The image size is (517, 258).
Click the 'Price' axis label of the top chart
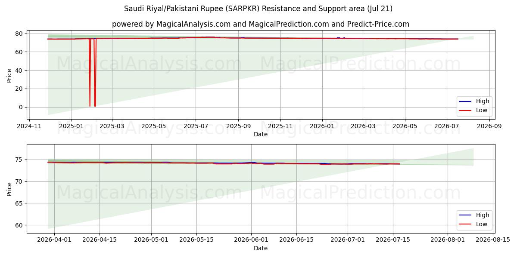tap(9, 75)
